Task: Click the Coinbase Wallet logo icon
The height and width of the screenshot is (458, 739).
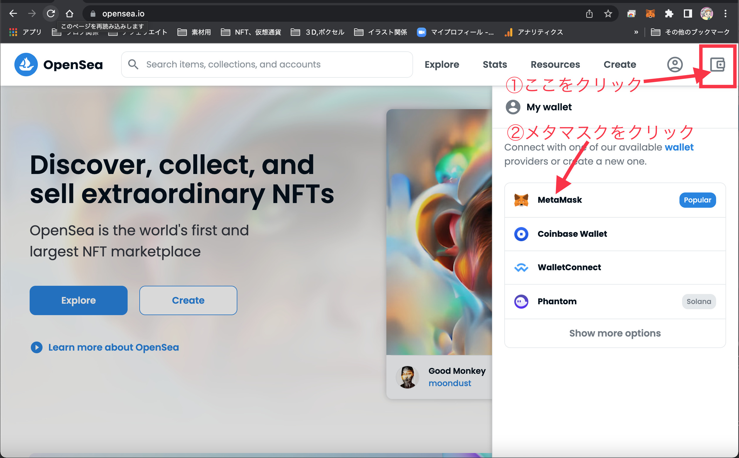Action: pos(521,234)
